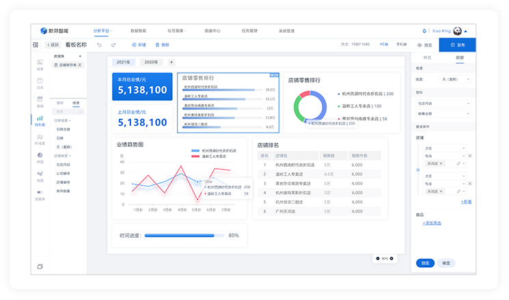Expand the Xiao Ming user menu
This screenshot has height=300, width=509.
click(466, 31)
